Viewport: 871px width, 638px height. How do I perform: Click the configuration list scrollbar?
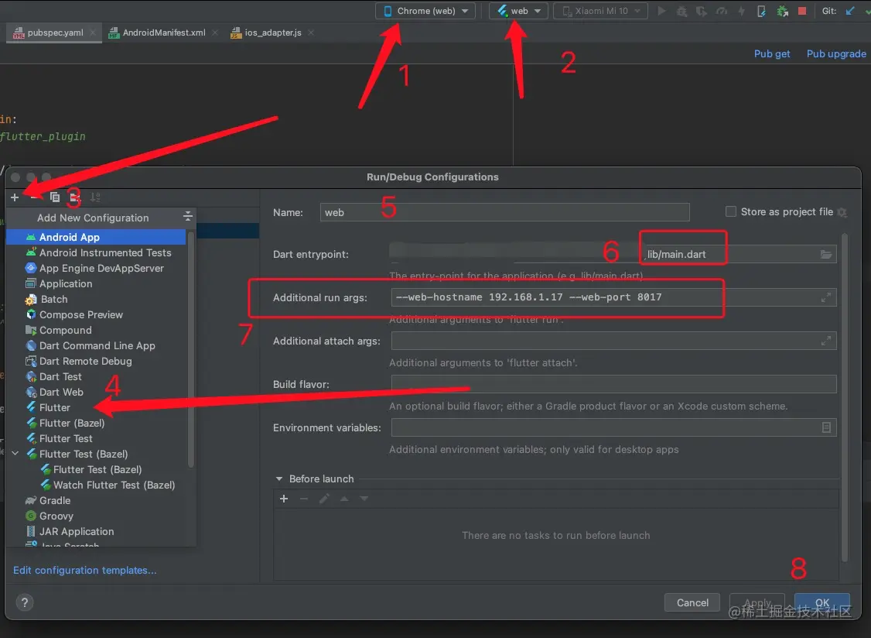(191, 349)
